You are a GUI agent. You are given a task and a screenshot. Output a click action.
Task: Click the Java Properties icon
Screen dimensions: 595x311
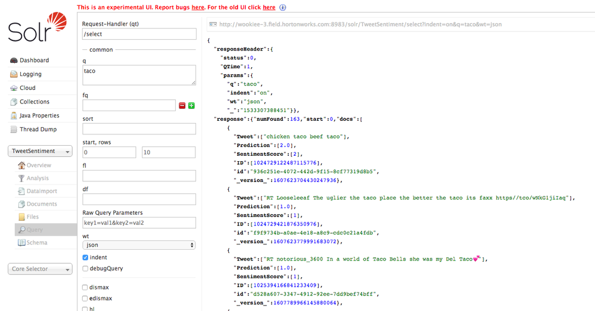[x=14, y=116]
